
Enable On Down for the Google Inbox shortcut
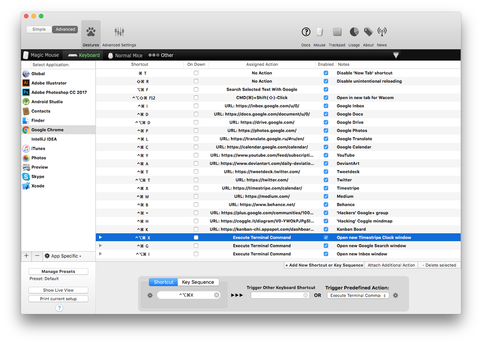coord(196,106)
